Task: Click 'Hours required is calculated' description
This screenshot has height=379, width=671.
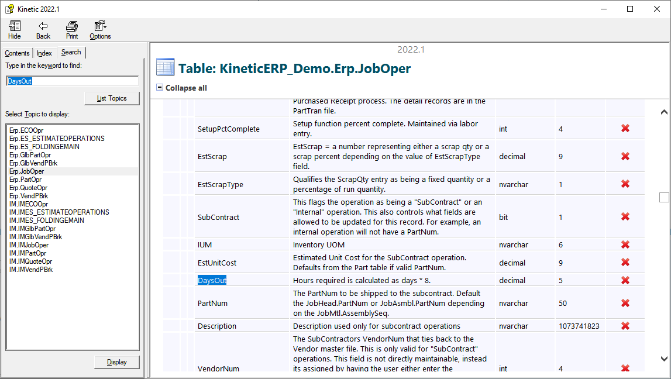Action: point(362,280)
